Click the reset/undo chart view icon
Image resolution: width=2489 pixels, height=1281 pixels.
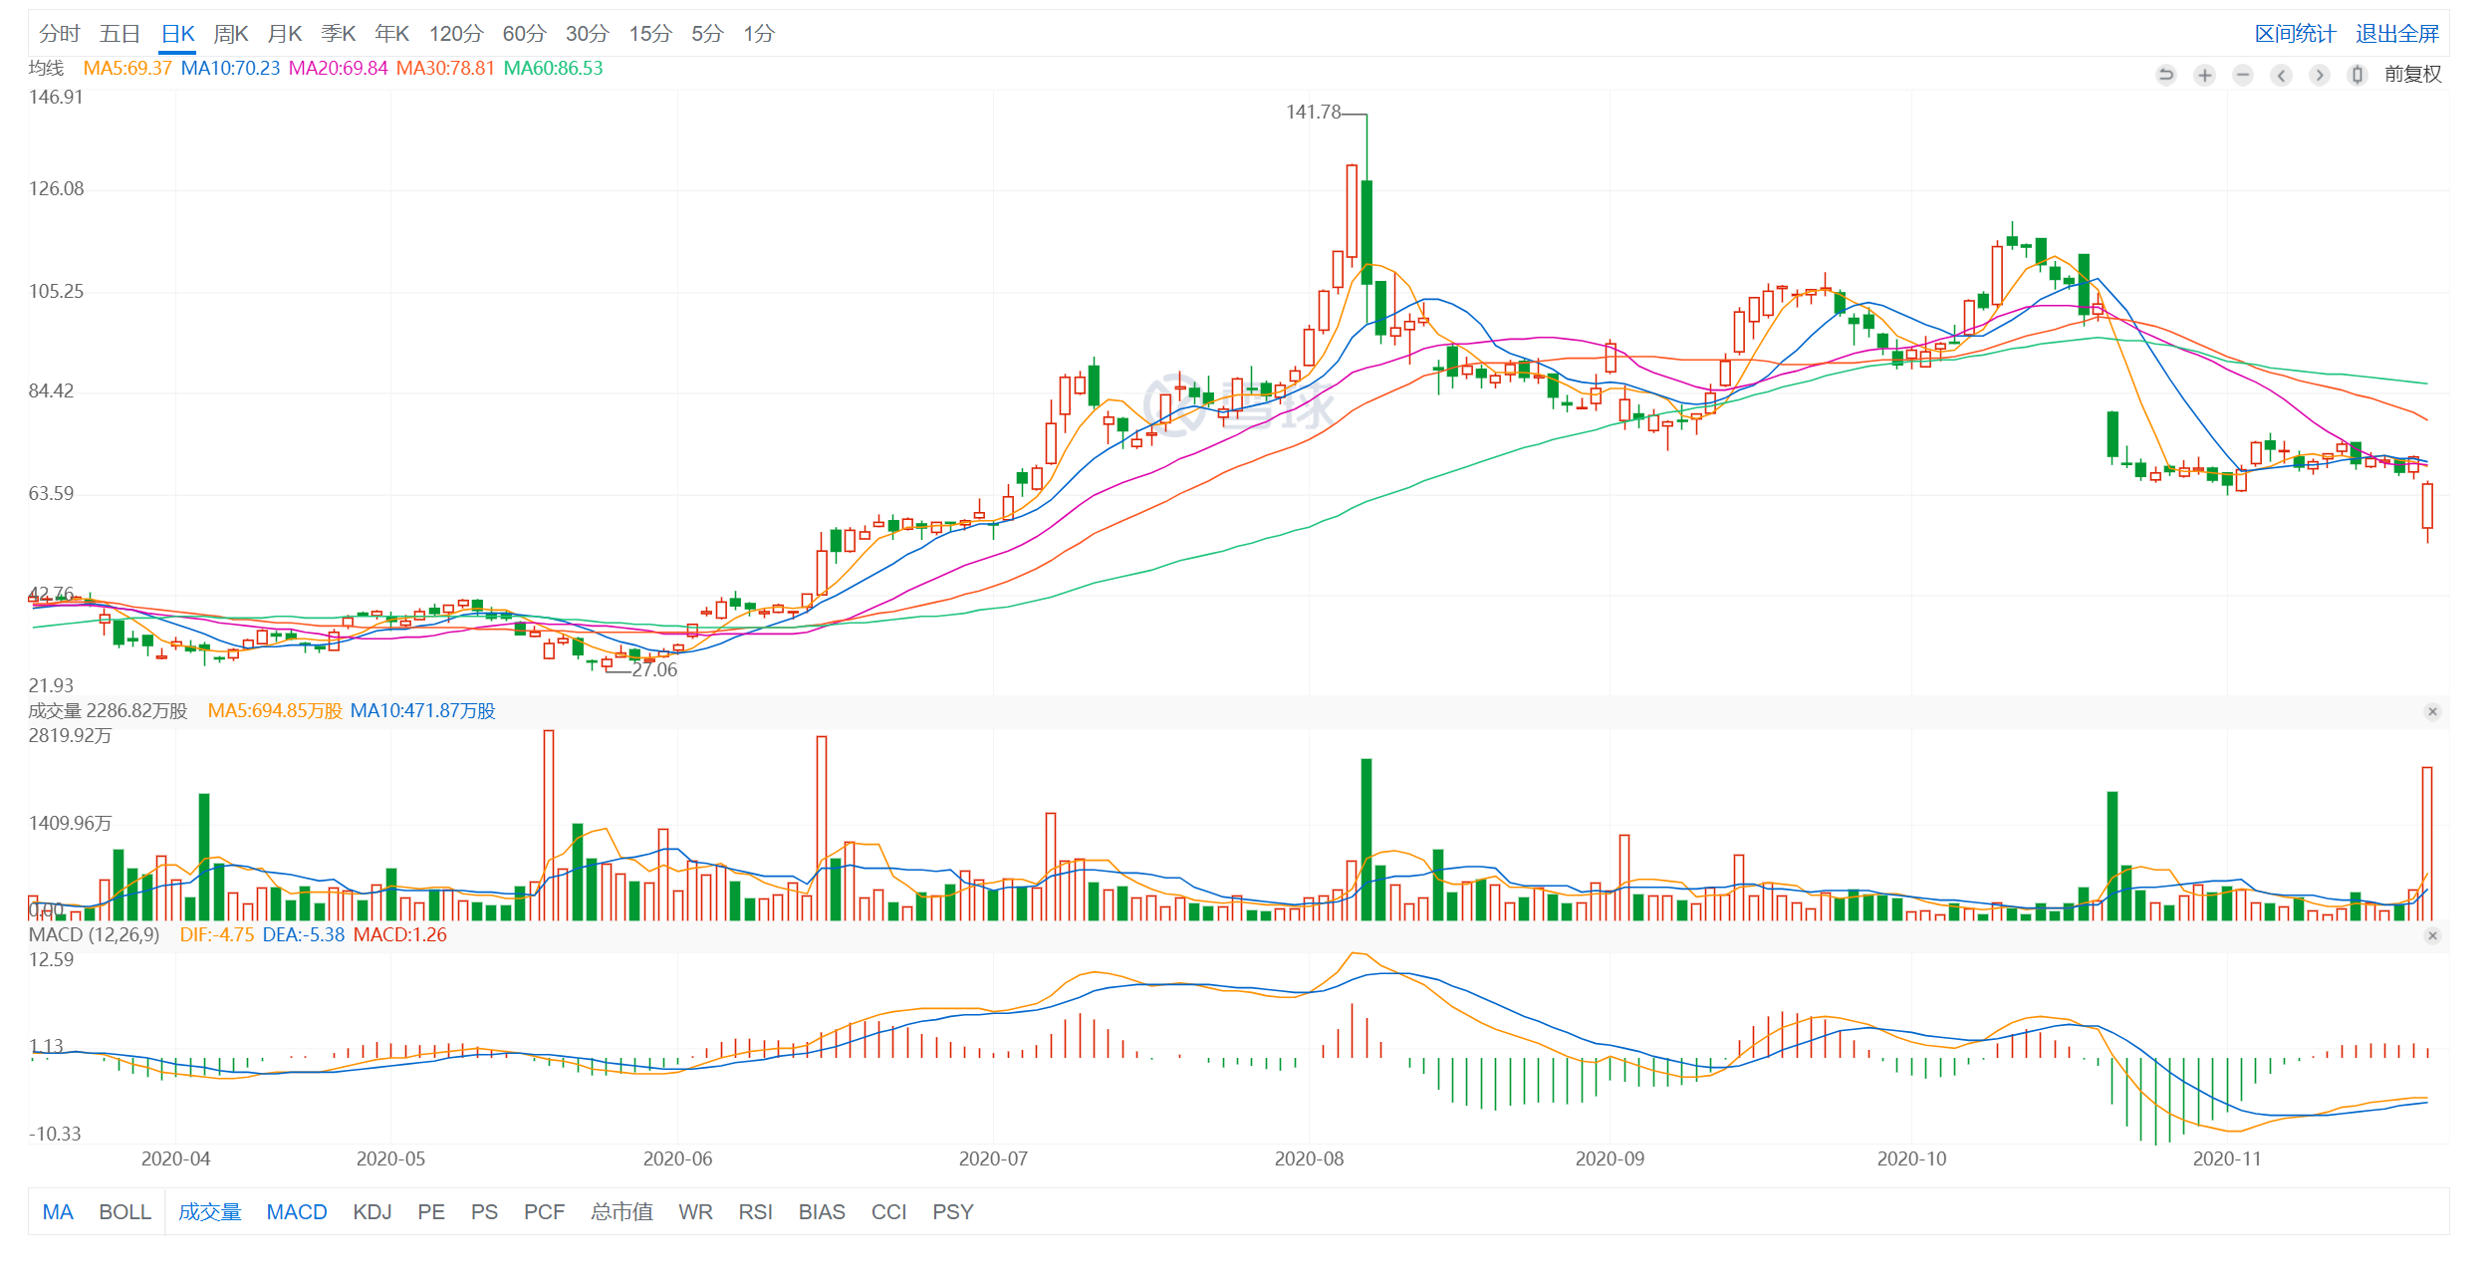click(2165, 75)
